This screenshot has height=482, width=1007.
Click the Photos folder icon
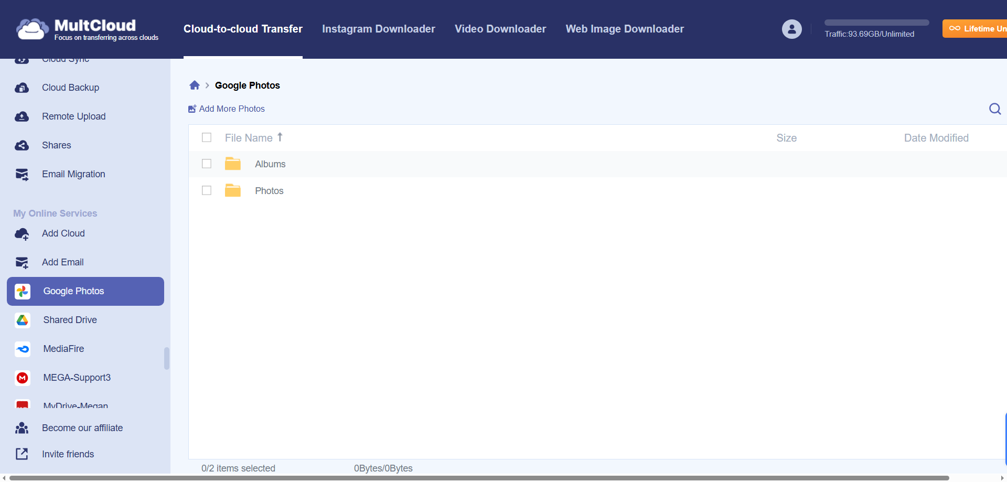(x=233, y=190)
